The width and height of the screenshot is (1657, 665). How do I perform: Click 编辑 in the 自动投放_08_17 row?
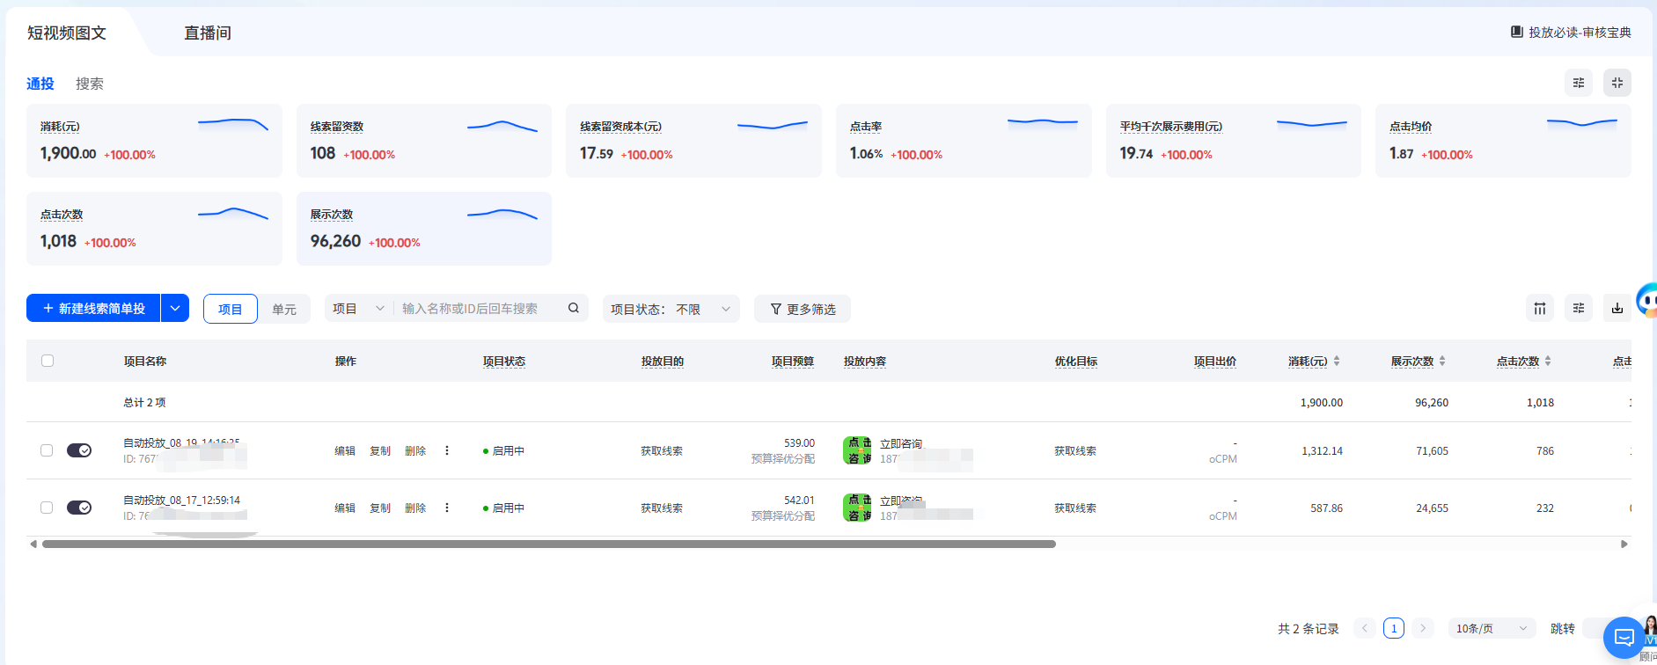point(345,508)
